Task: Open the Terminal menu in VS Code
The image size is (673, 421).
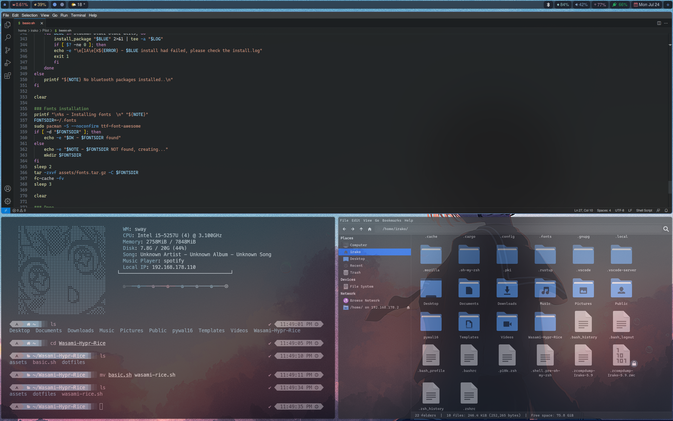Action: tap(78, 15)
